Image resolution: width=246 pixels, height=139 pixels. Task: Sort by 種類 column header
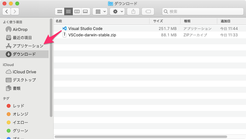(199, 21)
